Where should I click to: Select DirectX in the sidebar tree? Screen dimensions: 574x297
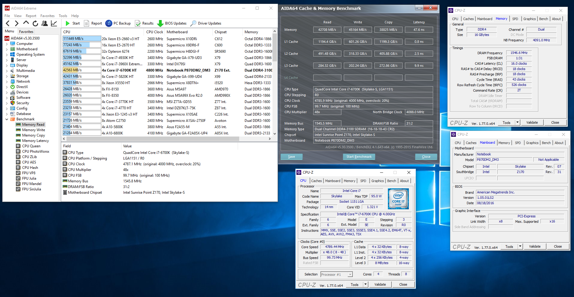pos(22,87)
